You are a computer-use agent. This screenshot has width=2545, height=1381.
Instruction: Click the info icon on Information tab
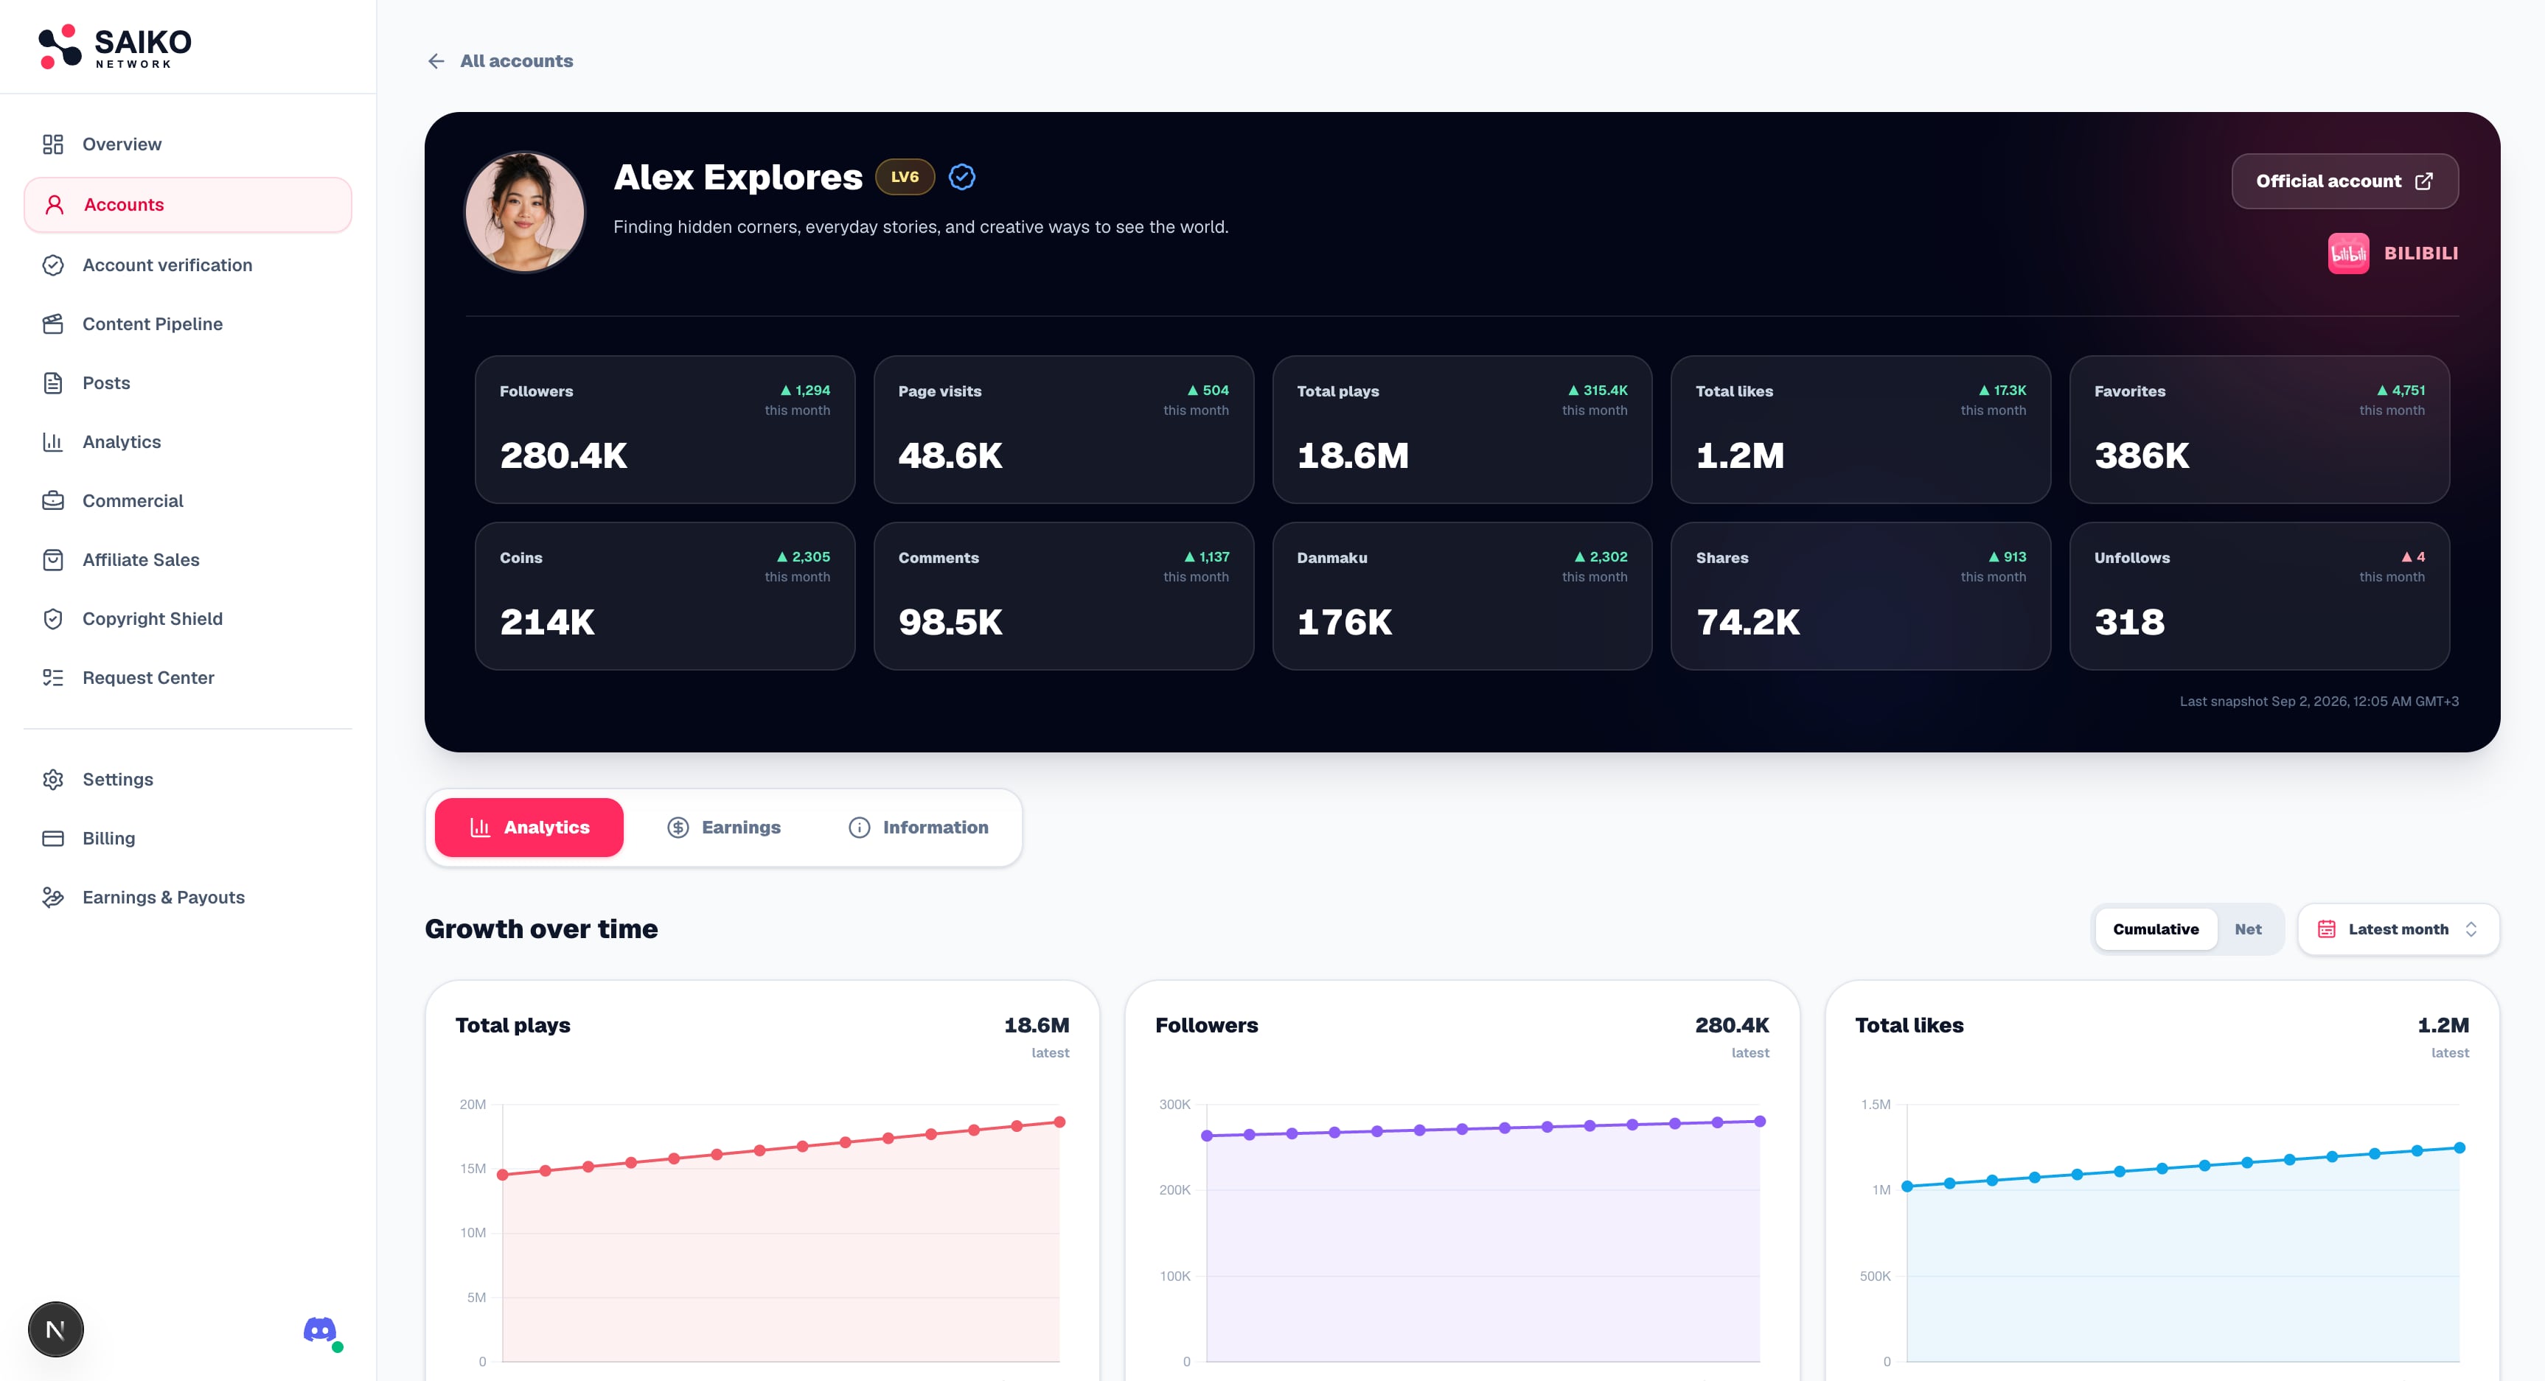(860, 828)
